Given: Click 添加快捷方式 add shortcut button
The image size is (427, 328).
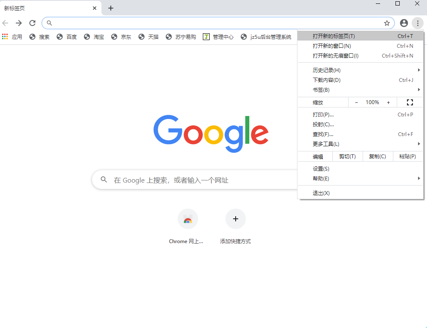Looking at the screenshot, I should 236,219.
